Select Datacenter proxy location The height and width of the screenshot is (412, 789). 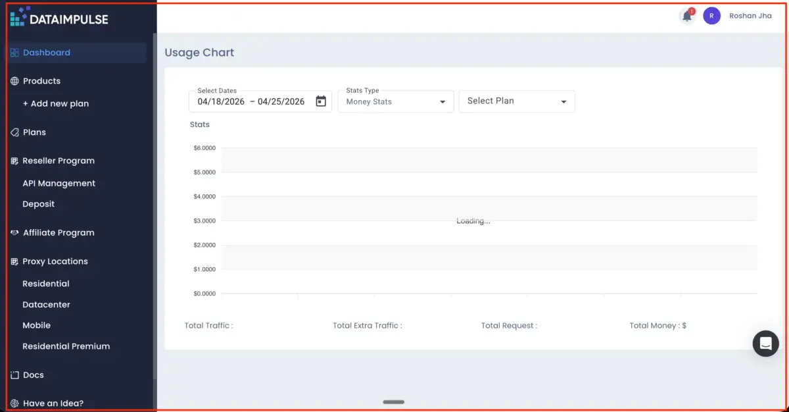[46, 305]
